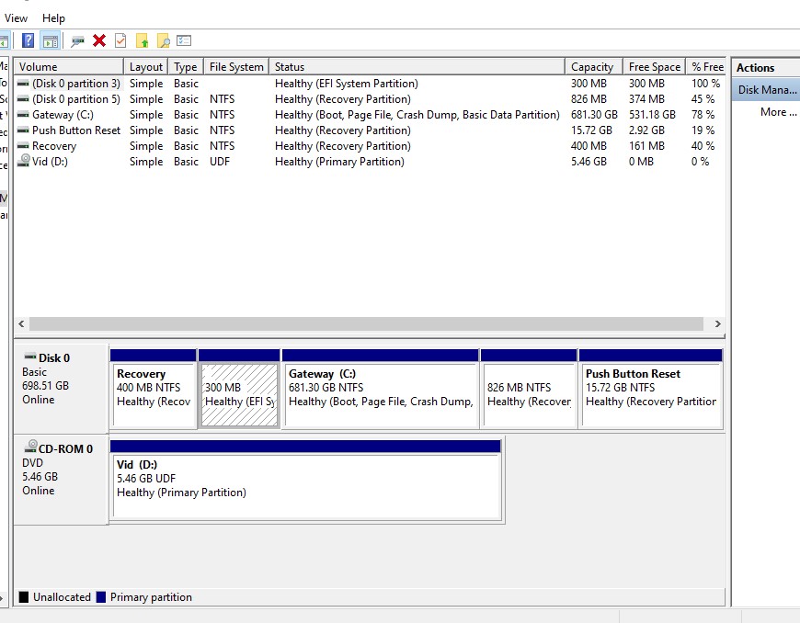Screen dimensions: 800x623
Task: Click the settings checklist toolbar icon
Action: [x=184, y=40]
